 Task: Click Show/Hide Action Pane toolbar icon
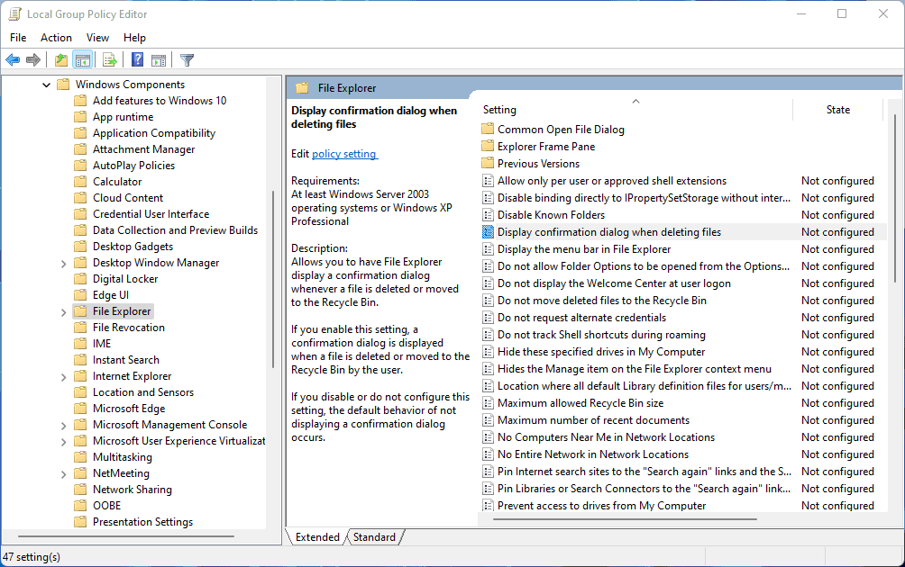159,60
